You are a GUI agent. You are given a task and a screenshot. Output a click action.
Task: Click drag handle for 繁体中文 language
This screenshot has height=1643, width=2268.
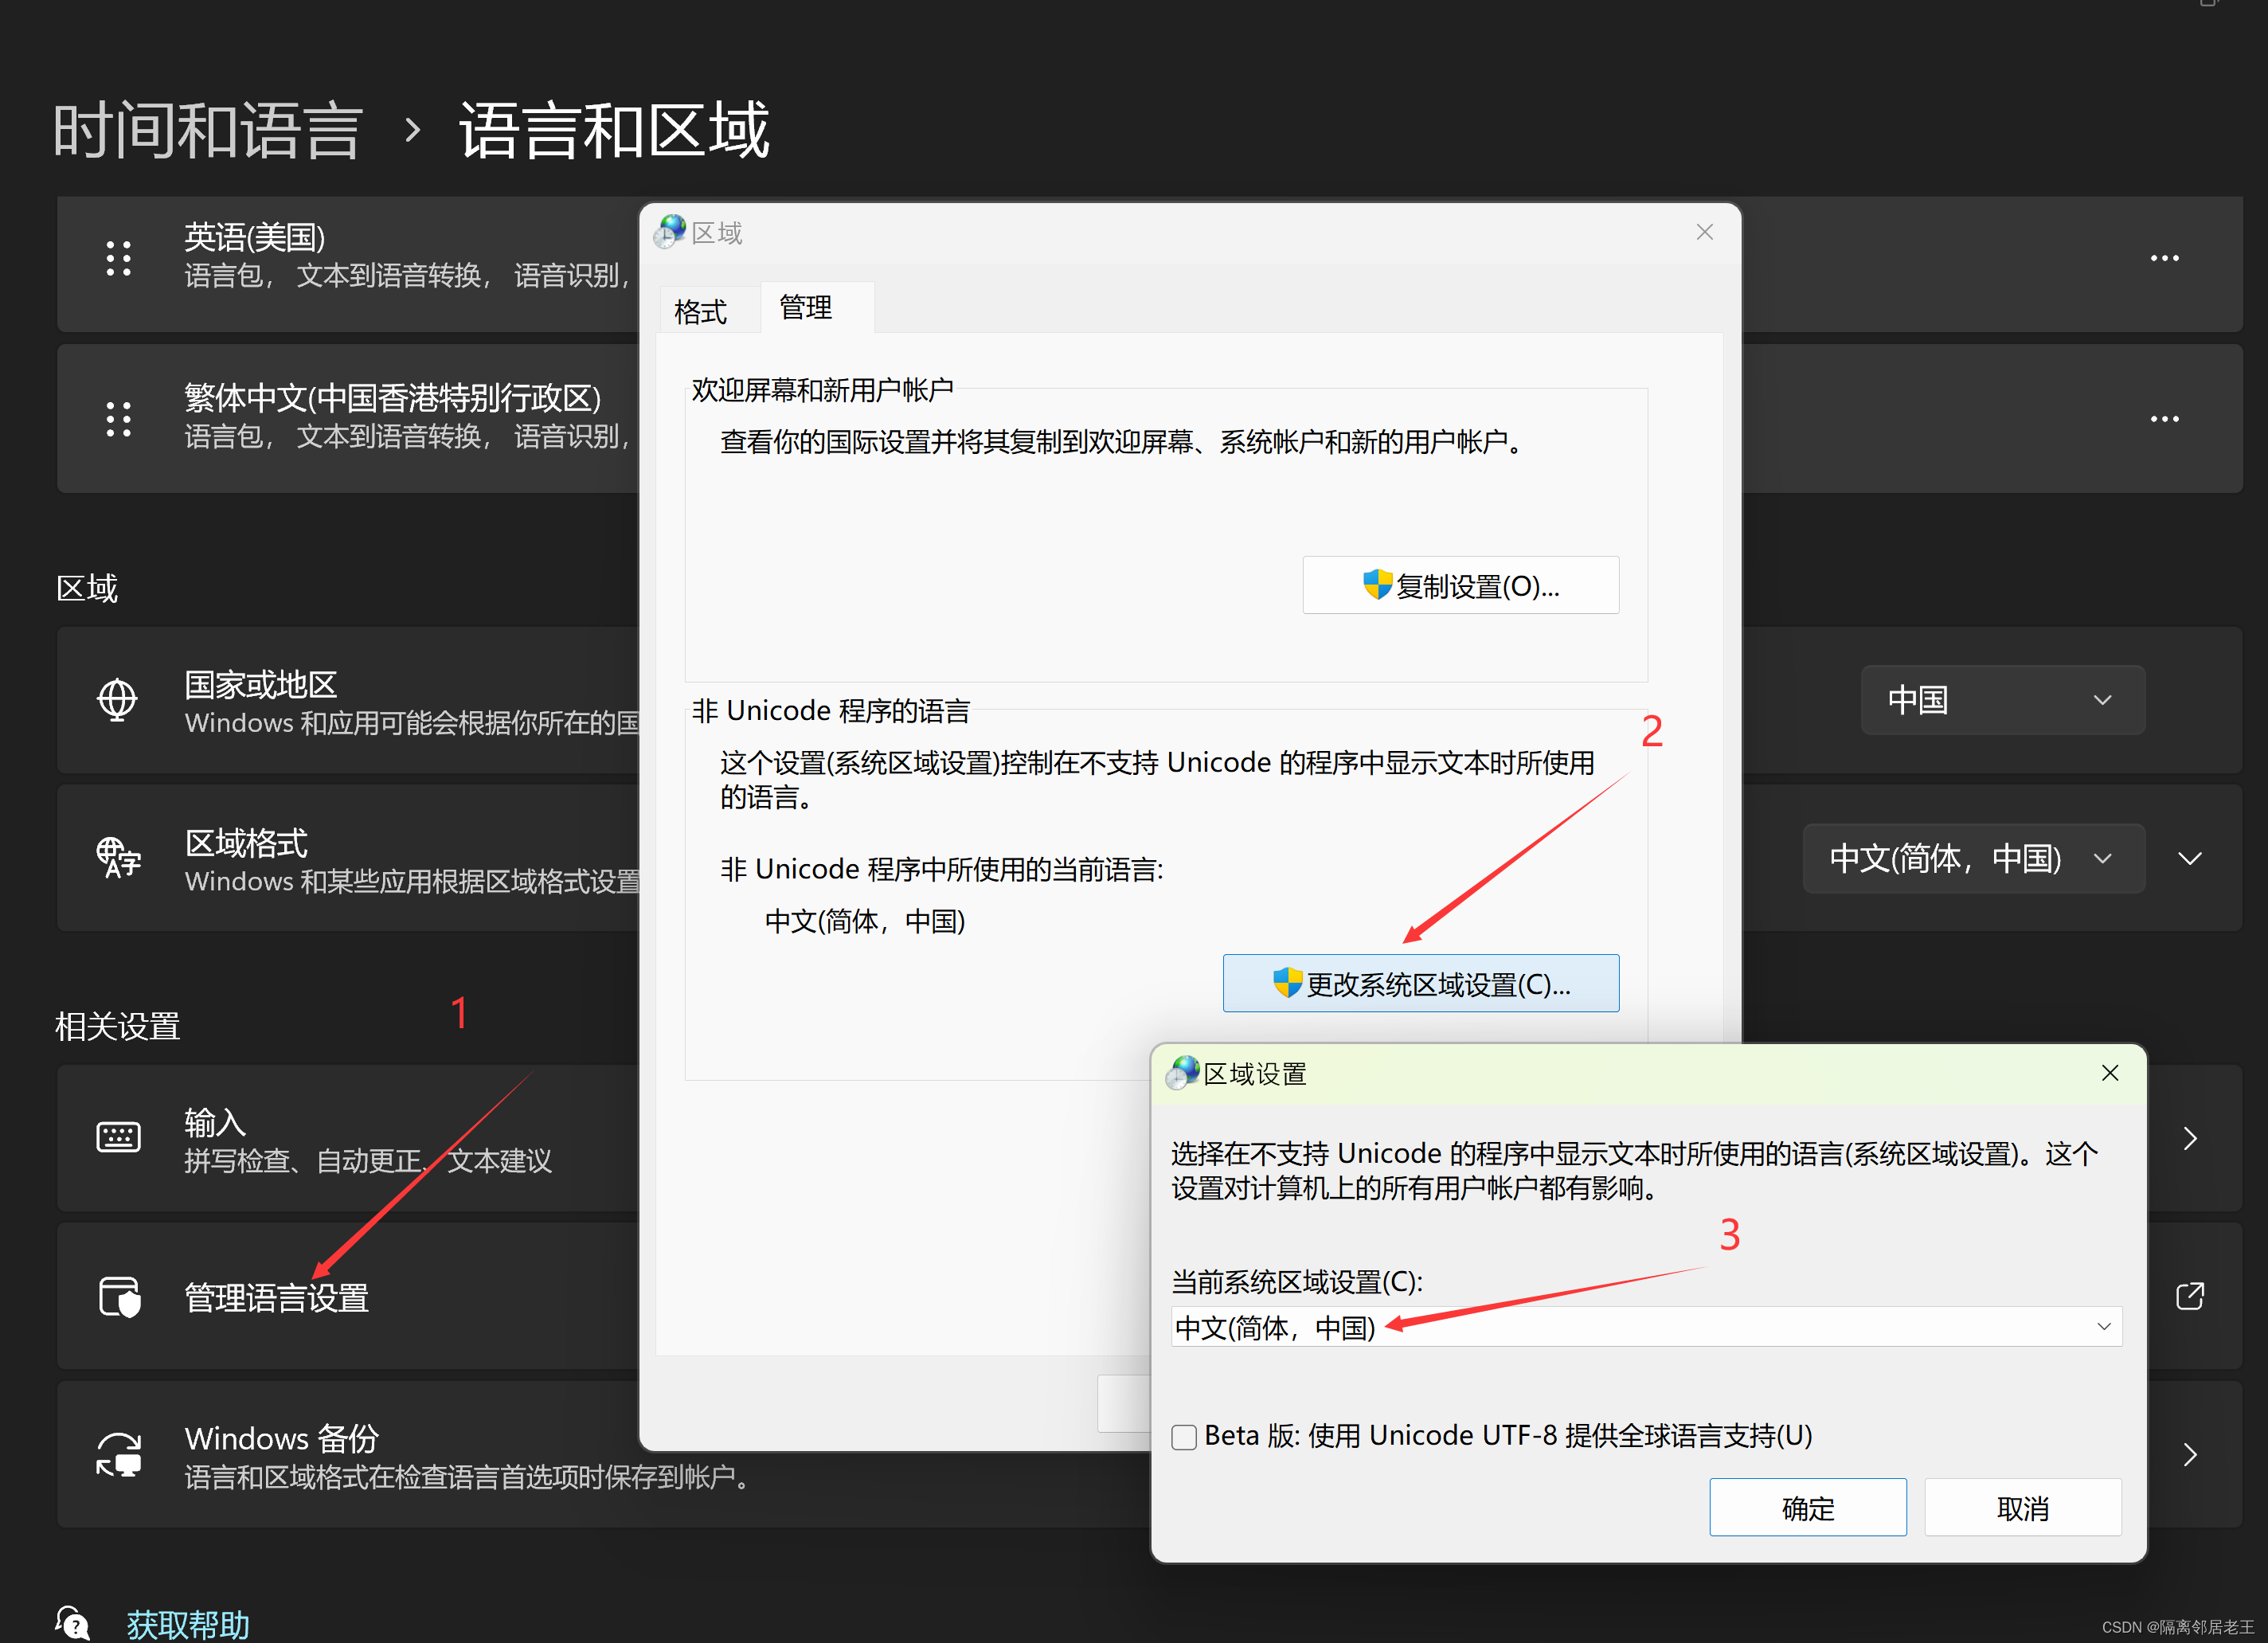119,419
